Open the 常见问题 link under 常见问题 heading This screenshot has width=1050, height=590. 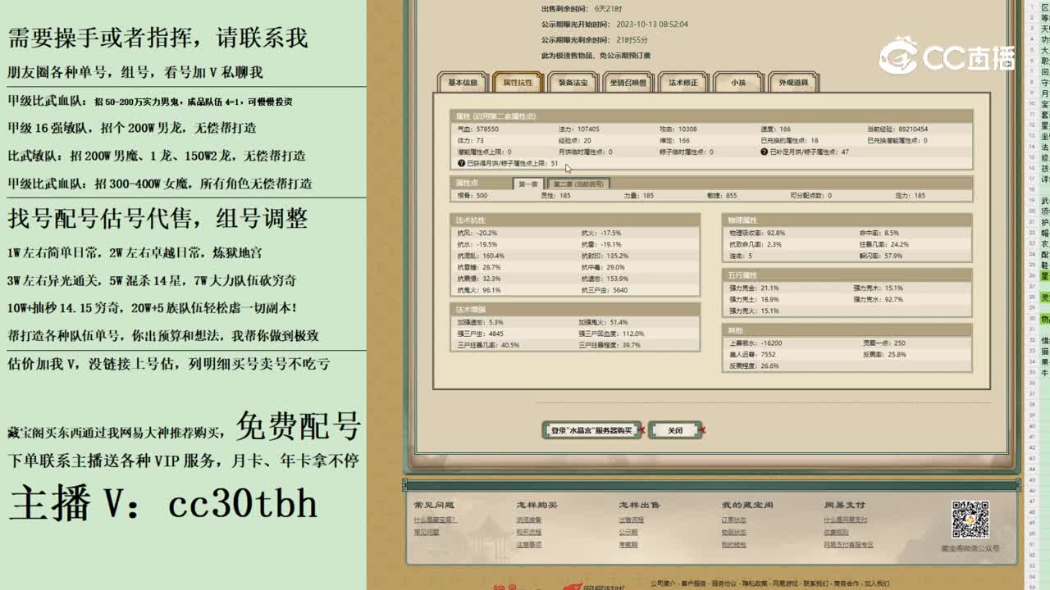point(427,532)
